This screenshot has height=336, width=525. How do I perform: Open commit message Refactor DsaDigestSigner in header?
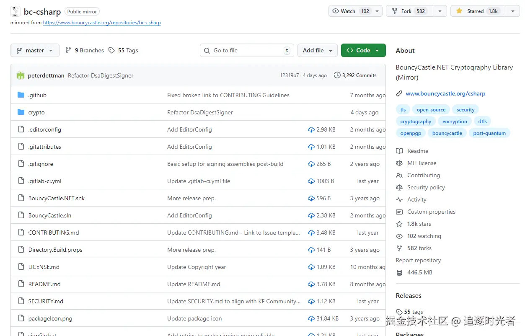pos(101,75)
